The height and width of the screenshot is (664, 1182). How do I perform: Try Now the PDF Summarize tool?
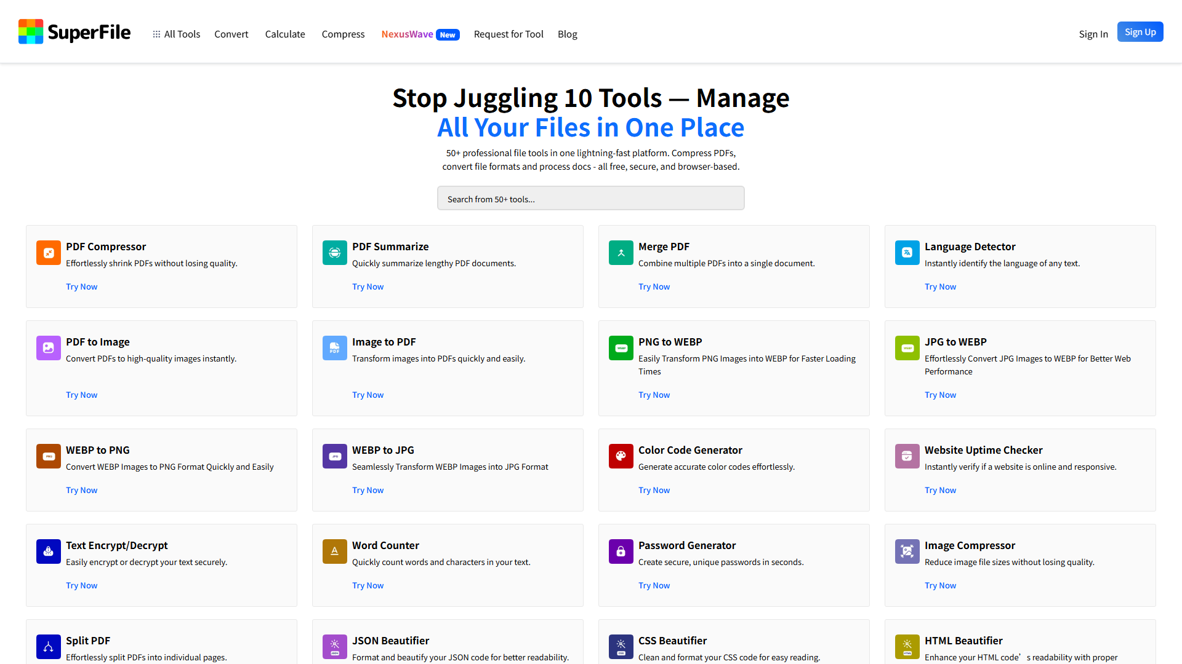pos(368,287)
